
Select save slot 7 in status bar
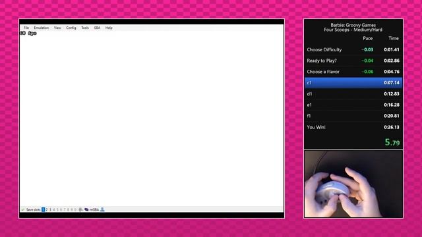65,209
